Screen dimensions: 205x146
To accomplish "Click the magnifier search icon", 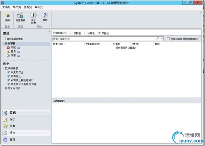I will (158, 39).
